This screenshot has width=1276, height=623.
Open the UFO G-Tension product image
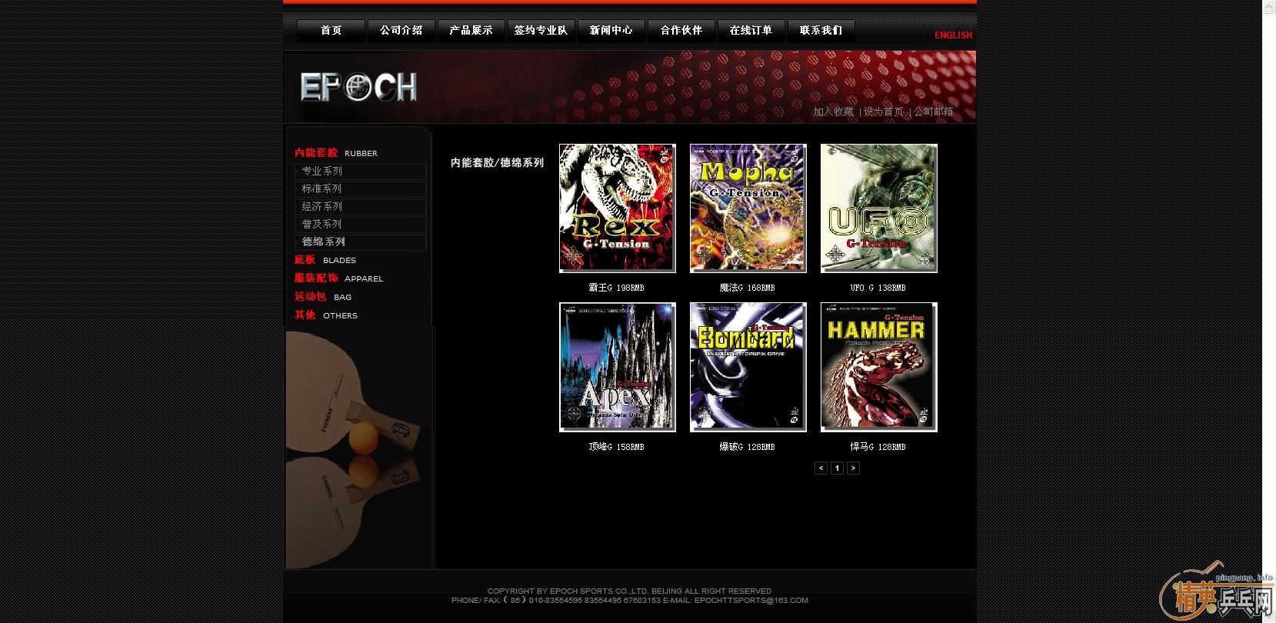click(x=879, y=208)
